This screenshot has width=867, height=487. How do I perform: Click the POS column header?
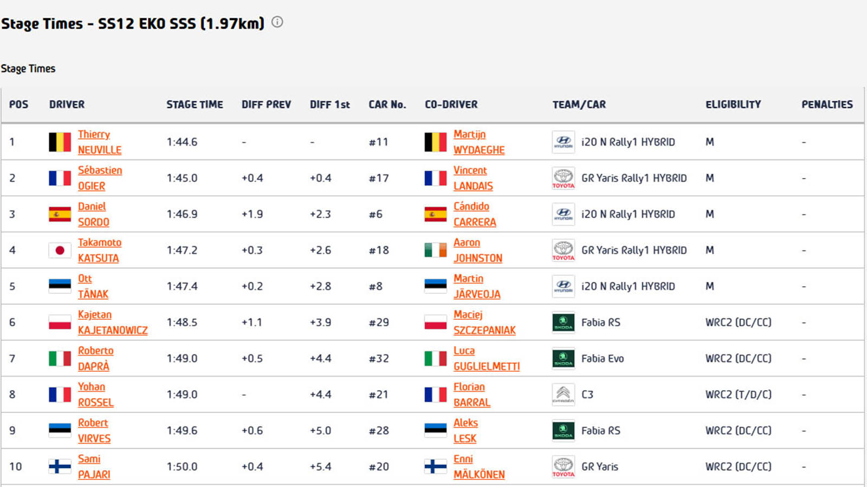coord(18,104)
